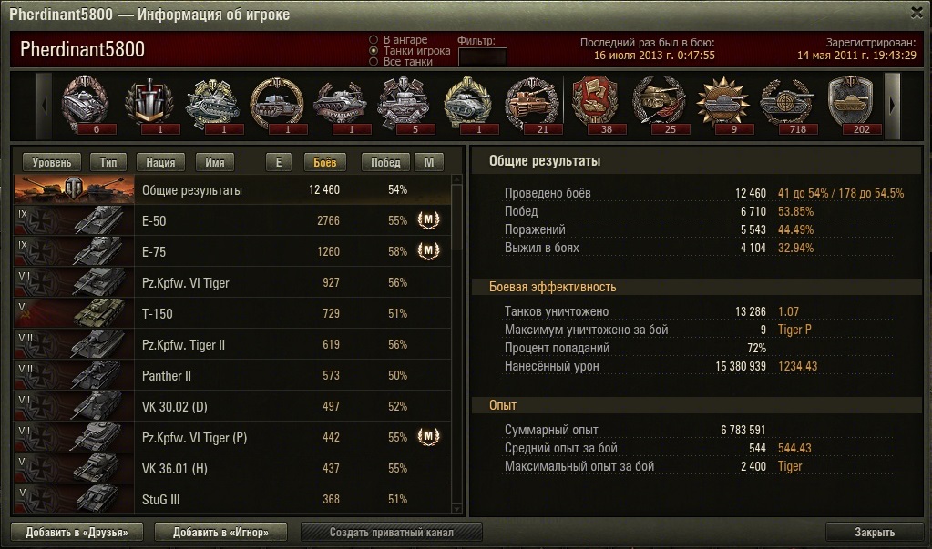Click the right arrow of medal carousel
This screenshot has height=549, width=932.
892,106
